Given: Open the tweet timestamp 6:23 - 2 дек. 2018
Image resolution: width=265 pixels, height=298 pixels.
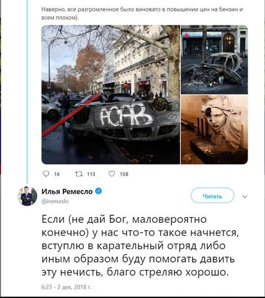Looking at the screenshot, I should [66, 287].
